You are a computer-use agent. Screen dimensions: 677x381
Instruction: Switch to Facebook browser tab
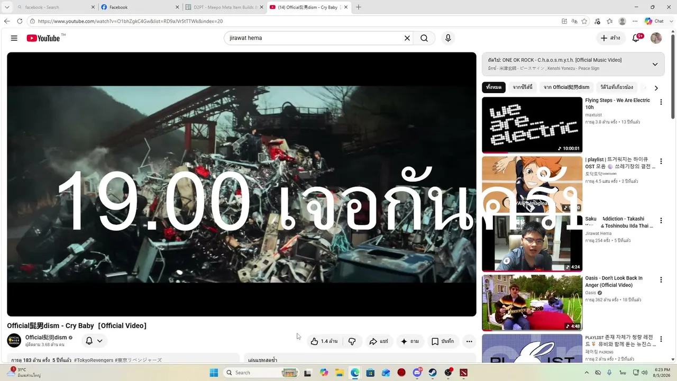[140, 7]
